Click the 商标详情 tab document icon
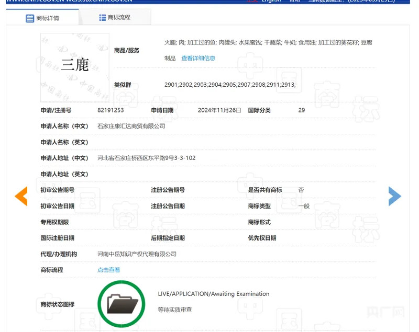This screenshot has width=419, height=332. click(x=30, y=18)
